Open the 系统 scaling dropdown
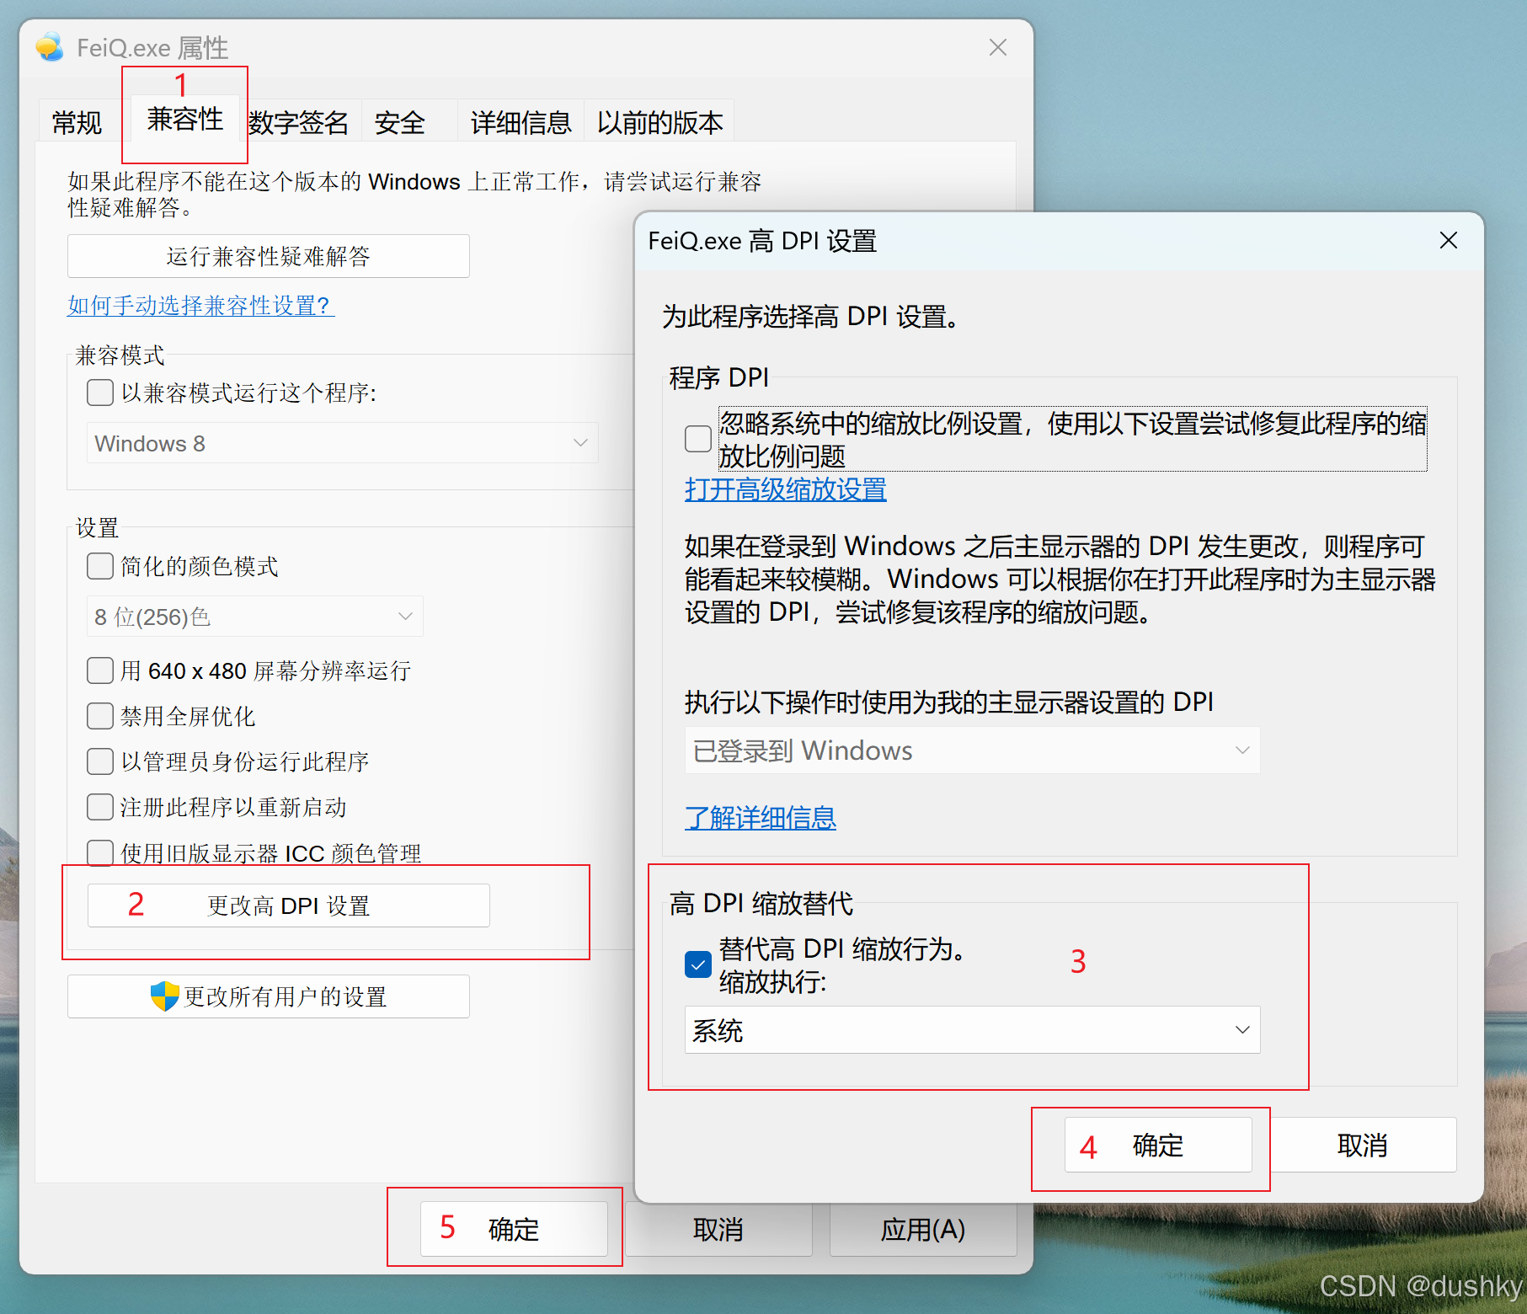 (973, 1029)
